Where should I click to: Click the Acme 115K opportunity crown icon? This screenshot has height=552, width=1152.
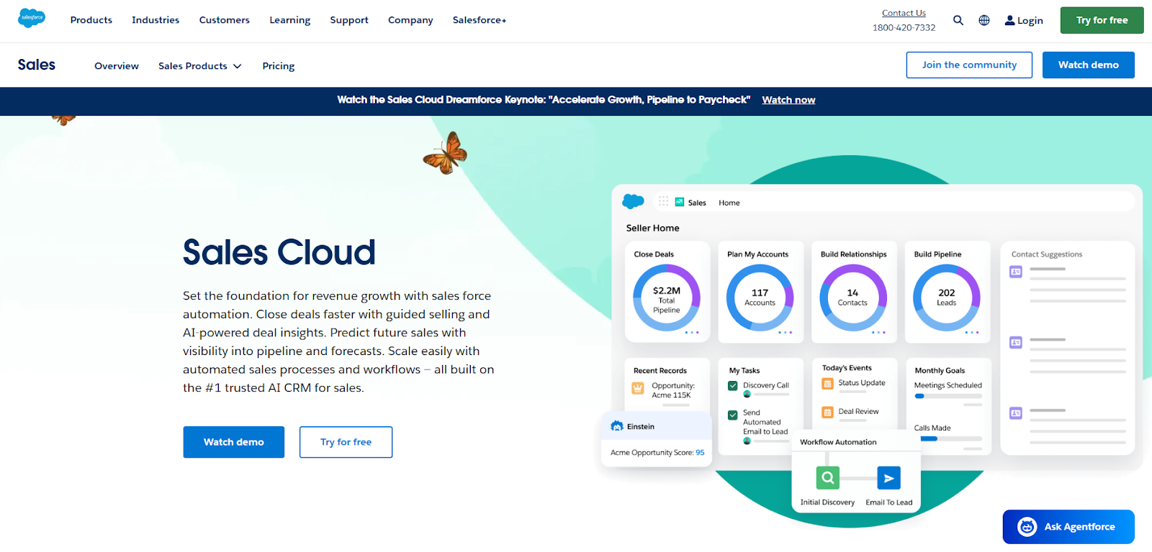coord(638,388)
